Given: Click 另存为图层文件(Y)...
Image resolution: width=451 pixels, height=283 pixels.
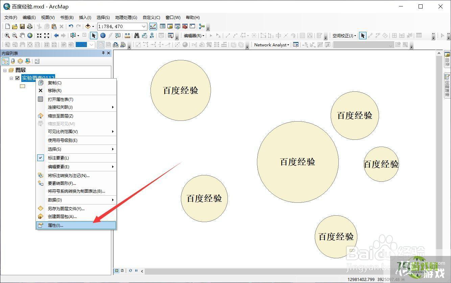Looking at the screenshot, I should [76, 209].
